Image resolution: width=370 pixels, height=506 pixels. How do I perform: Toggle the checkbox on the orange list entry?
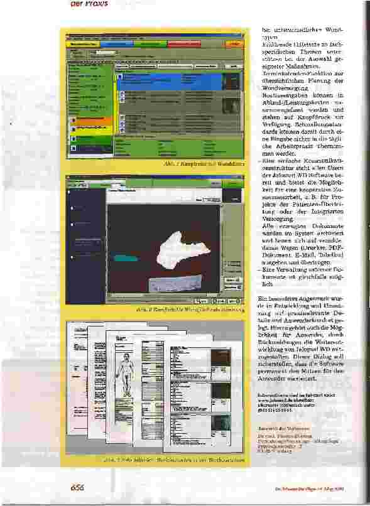click(73, 121)
